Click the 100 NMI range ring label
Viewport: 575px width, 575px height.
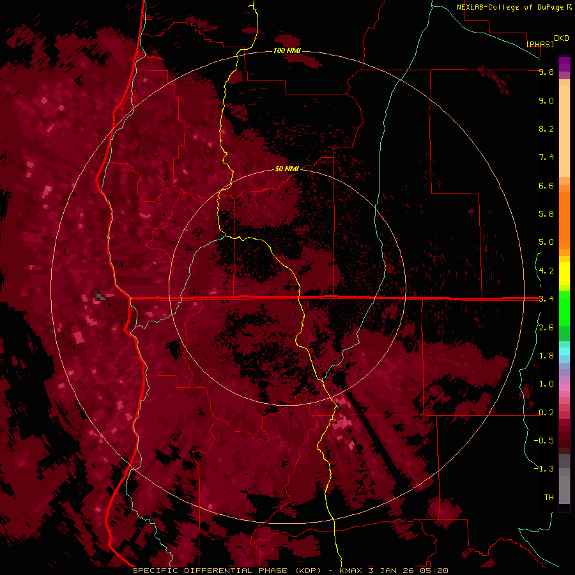pyautogui.click(x=287, y=50)
